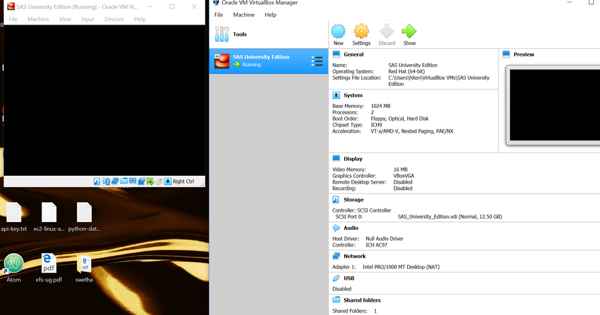Click the 1024 MB base memory value

coord(380,106)
